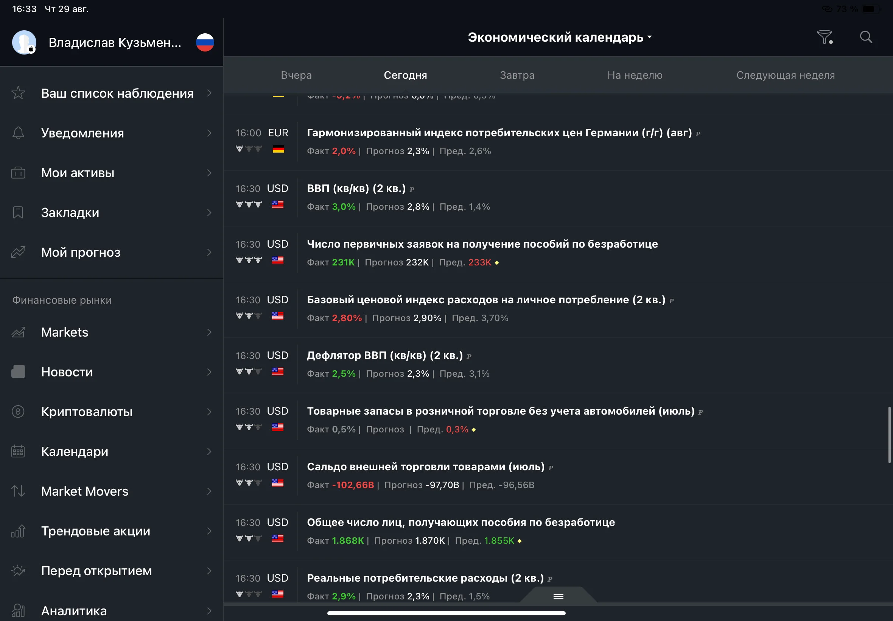893x621 pixels.
Task: Tap the bookmark icon beside Закладки
Action: pos(18,212)
